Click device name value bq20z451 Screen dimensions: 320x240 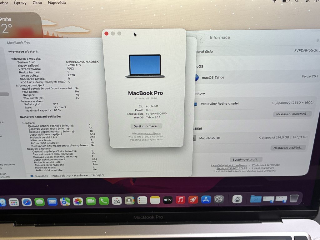point(73,65)
